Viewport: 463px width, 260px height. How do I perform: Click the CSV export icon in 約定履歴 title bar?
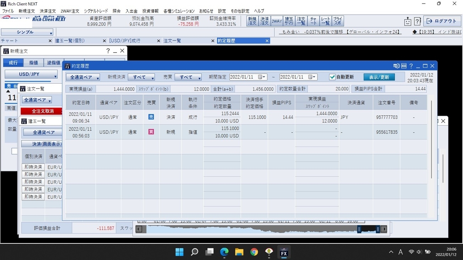(x=404, y=66)
